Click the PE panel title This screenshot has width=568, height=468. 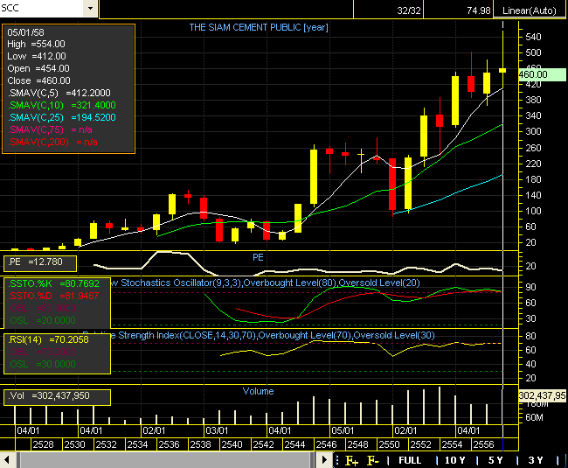[258, 257]
